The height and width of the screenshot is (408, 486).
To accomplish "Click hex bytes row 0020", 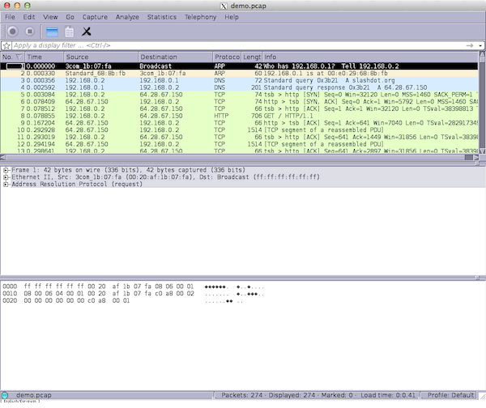I will click(122, 300).
